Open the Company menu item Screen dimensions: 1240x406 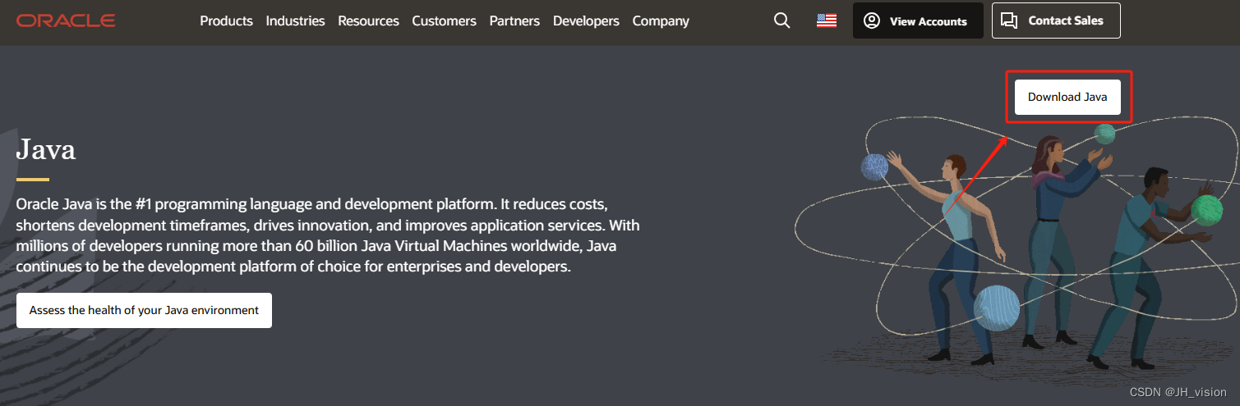[661, 21]
